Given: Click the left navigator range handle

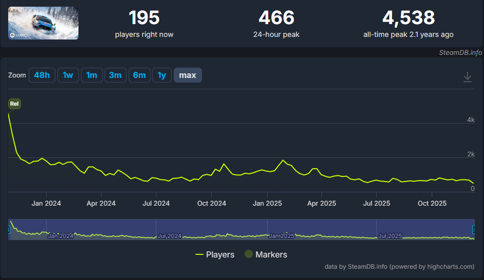Looking at the screenshot, I should pos(9,229).
